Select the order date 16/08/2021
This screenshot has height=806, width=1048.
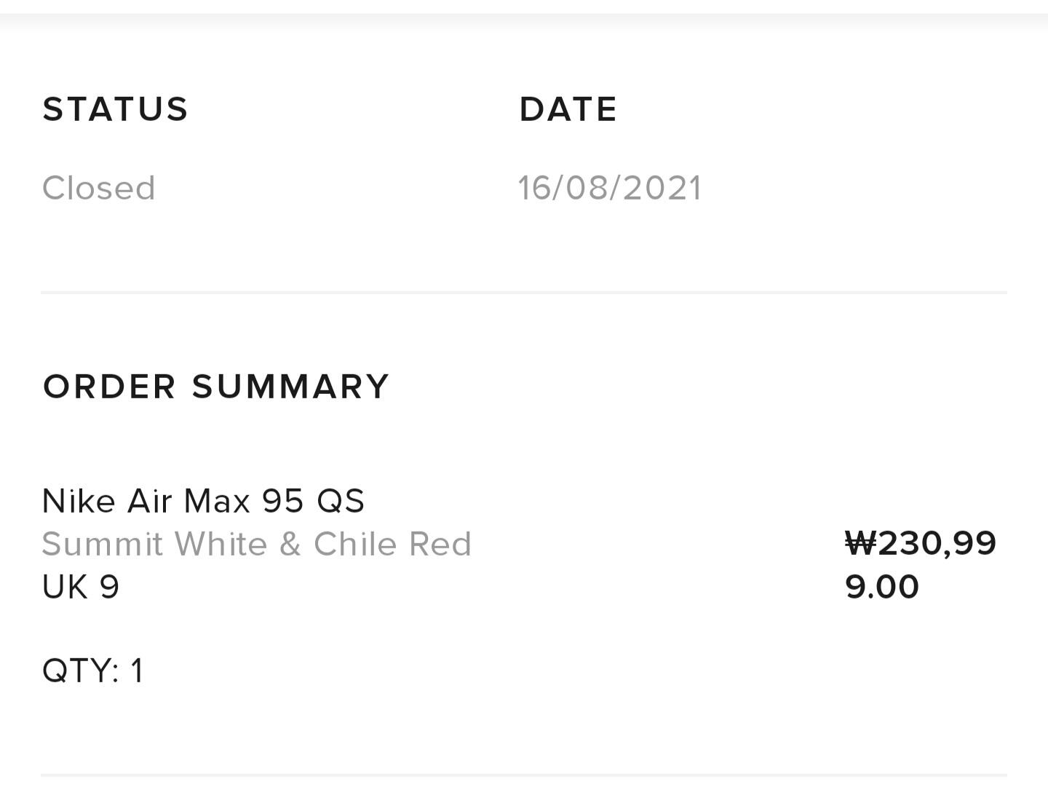pyautogui.click(x=610, y=188)
